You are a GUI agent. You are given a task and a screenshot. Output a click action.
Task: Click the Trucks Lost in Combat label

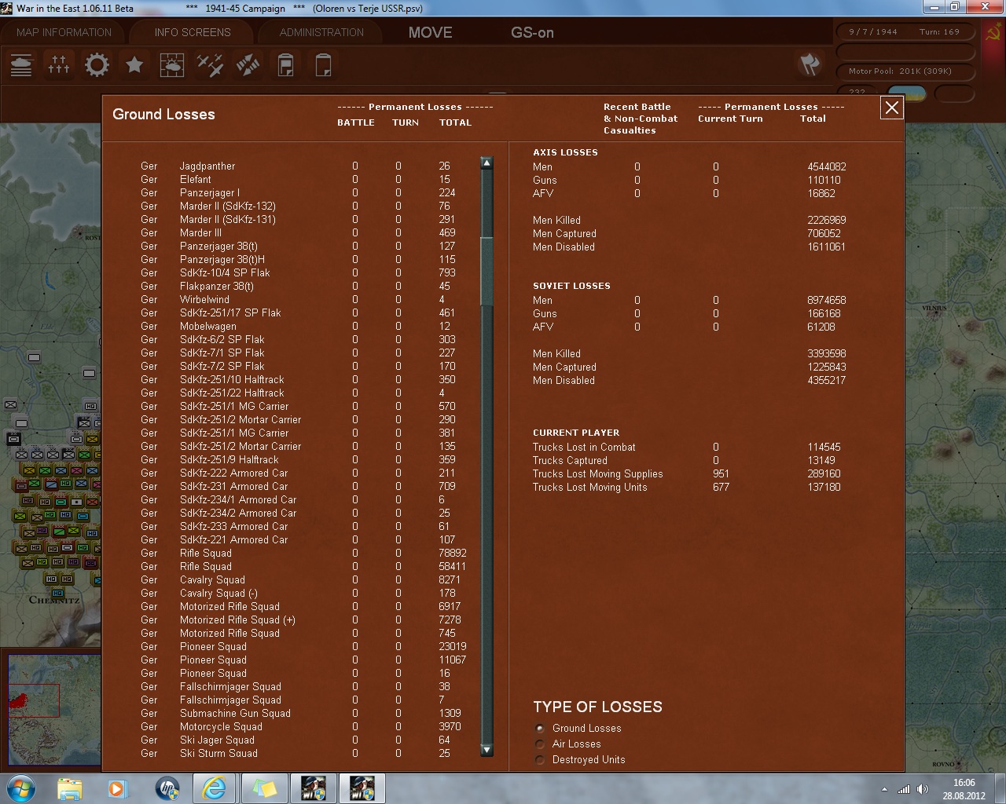[584, 447]
